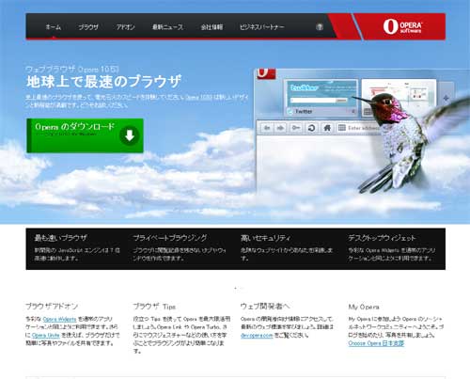Click the back arrow in browser mockup
The height and width of the screenshot is (379, 470).
click(x=267, y=128)
